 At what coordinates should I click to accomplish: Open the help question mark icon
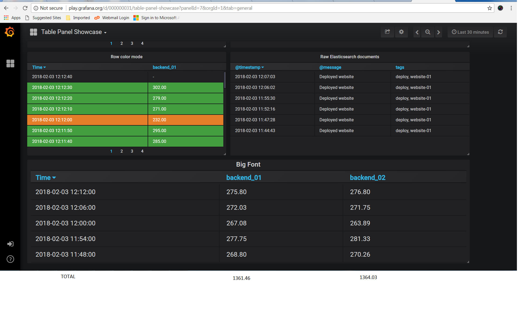pyautogui.click(x=10, y=259)
